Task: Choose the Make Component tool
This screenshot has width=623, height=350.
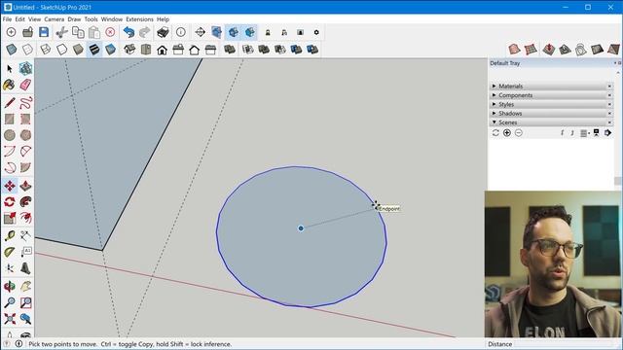Action: click(x=26, y=69)
